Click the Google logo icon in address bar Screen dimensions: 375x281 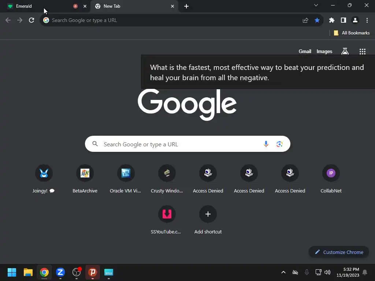point(46,20)
